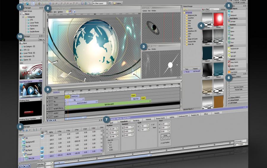The width and height of the screenshot is (267, 168).
Task: Open the Camera menu in main viewport
Action: [50, 12]
